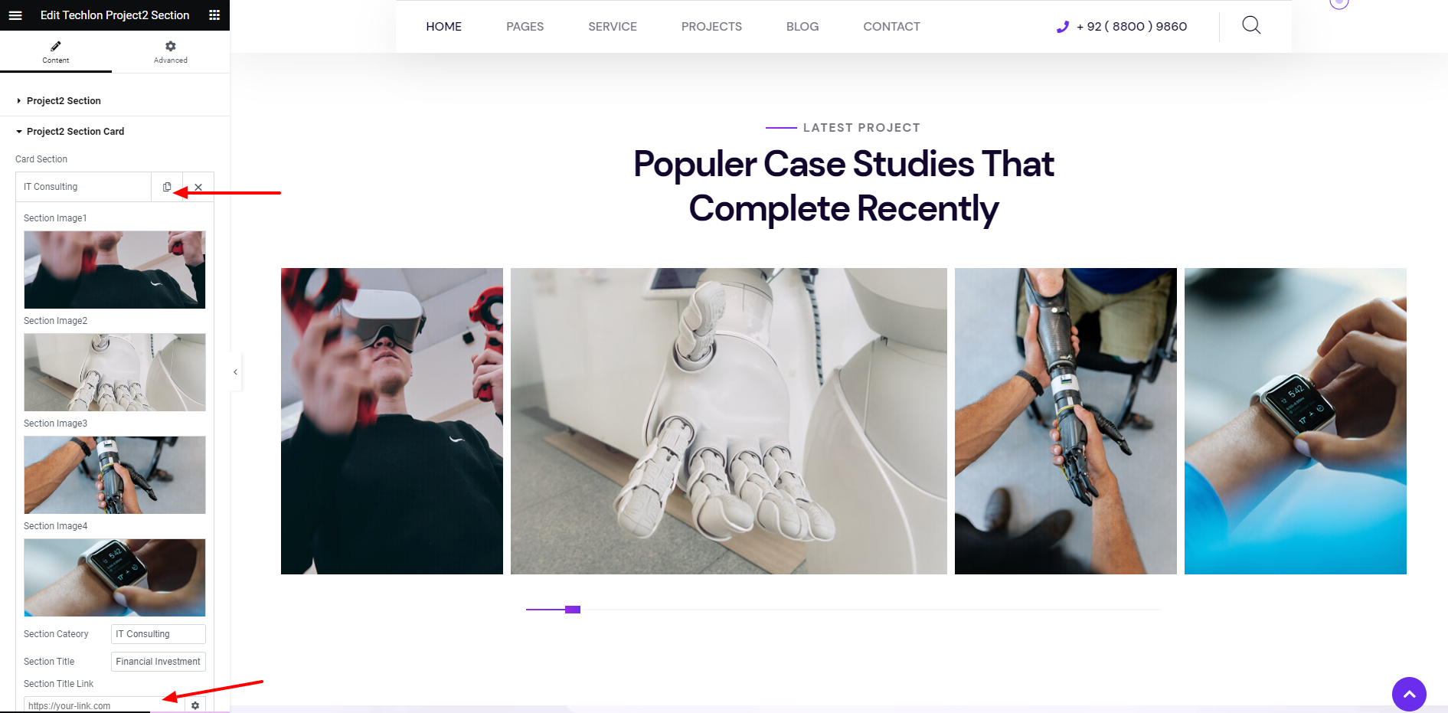This screenshot has width=1448, height=713.
Task: Open link options gear for Title Link
Action: [x=195, y=705]
